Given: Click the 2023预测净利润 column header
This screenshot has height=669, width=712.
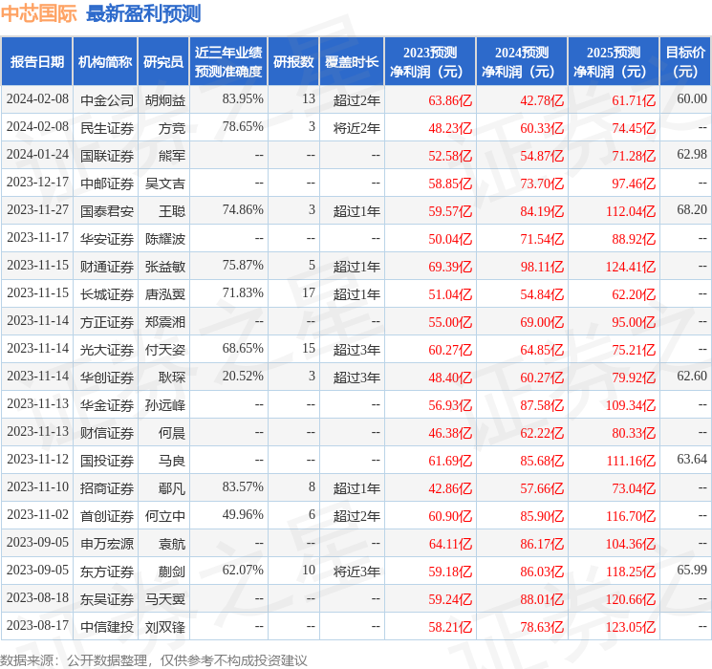Looking at the screenshot, I should (x=430, y=62).
